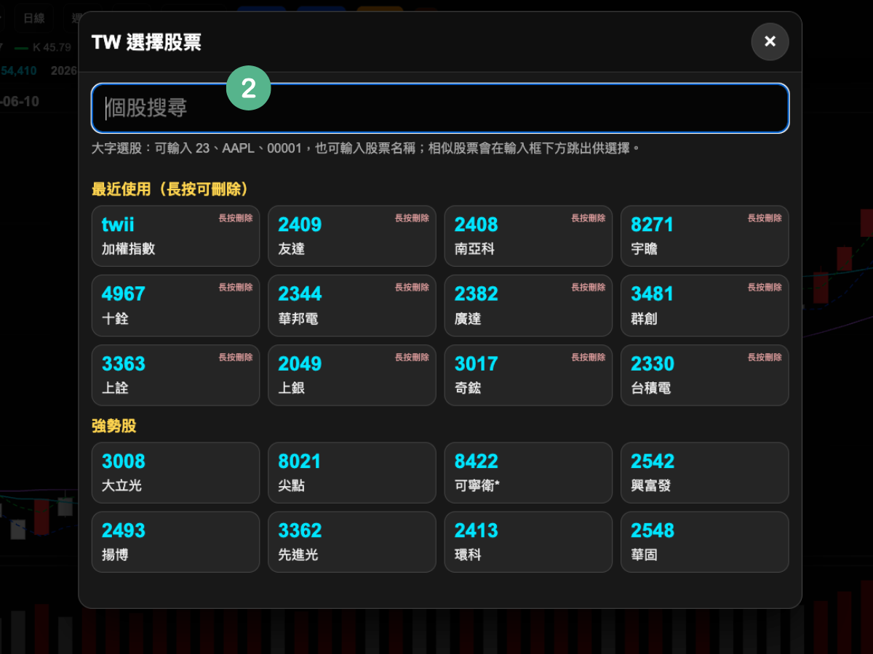Focus the 個股搜尋 search field

(x=440, y=108)
